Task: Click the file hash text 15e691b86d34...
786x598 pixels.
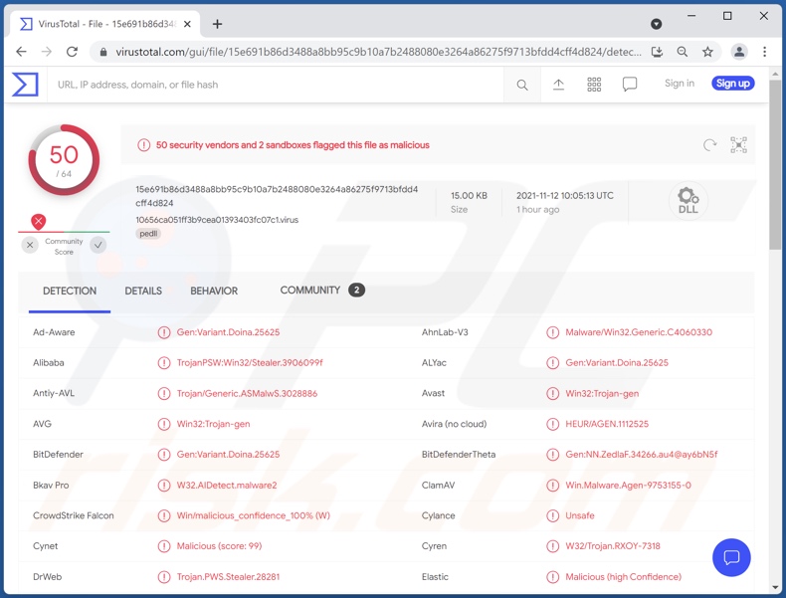Action: (x=277, y=196)
